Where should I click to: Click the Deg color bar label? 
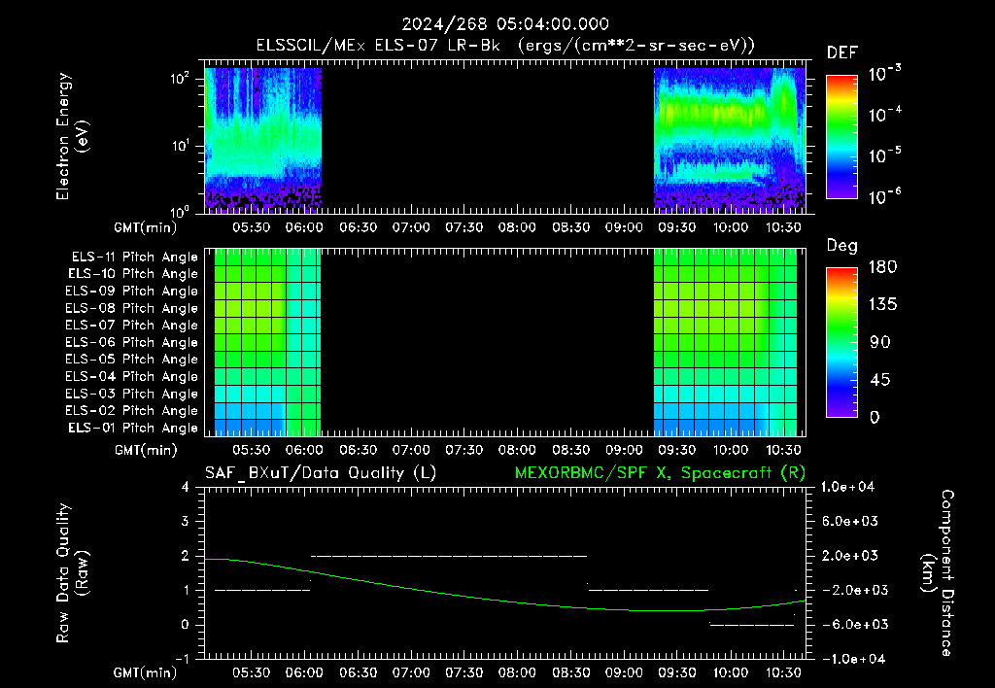click(842, 246)
